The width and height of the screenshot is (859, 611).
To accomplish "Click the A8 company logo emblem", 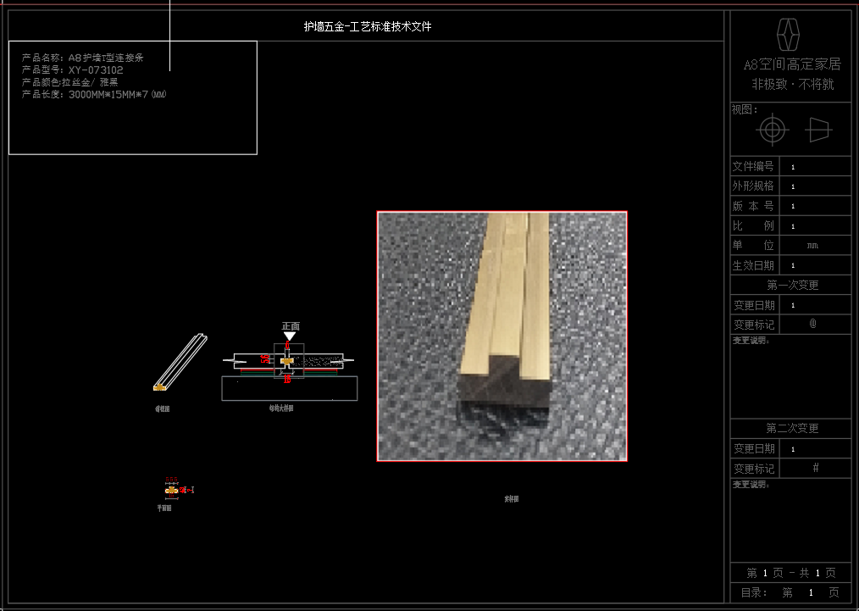I will point(789,34).
